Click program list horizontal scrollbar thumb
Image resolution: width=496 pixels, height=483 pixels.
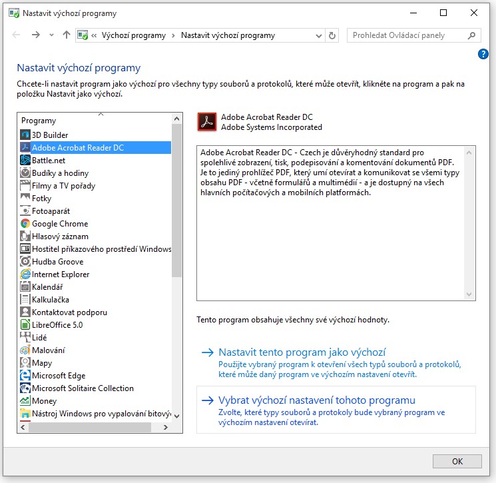pyautogui.click(x=89, y=427)
